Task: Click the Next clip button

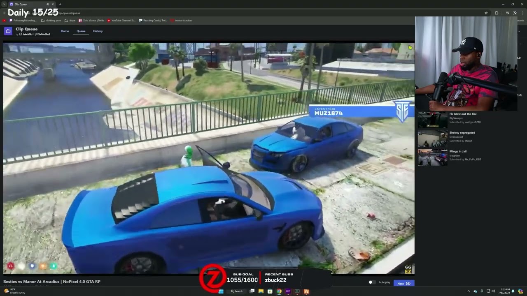Action: pyautogui.click(x=404, y=283)
